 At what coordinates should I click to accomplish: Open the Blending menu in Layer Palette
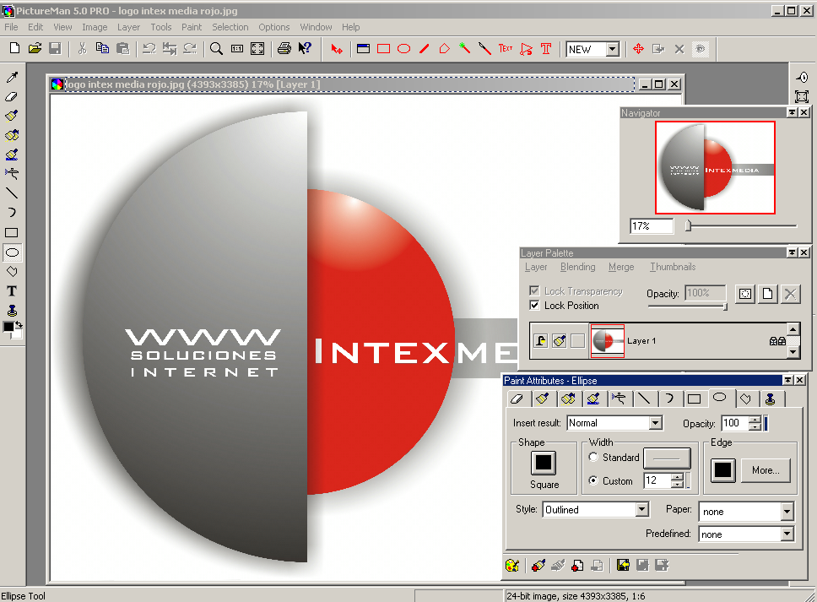(578, 267)
